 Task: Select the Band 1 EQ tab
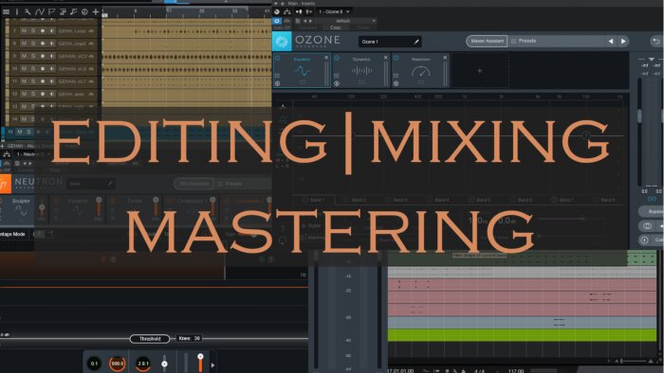tap(314, 200)
